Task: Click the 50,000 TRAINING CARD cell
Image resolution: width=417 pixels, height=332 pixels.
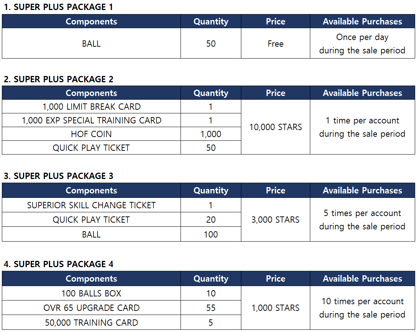Action: click(91, 323)
